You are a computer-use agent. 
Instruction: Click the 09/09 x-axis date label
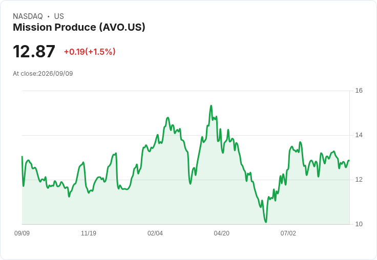coord(22,233)
